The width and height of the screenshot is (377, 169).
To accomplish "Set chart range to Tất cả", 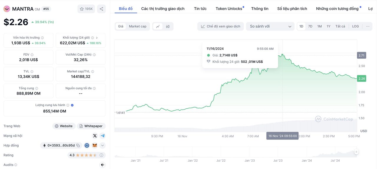I will click(x=340, y=26).
